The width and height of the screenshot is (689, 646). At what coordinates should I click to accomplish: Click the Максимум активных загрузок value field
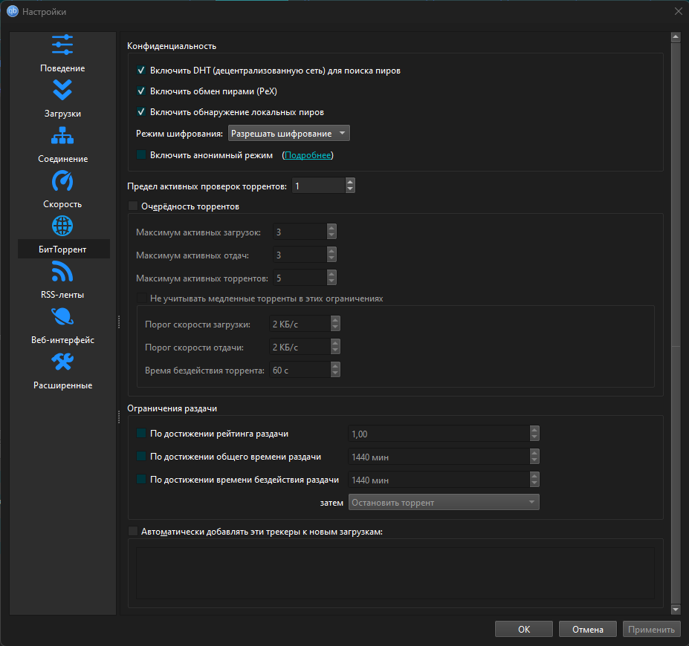tap(300, 232)
